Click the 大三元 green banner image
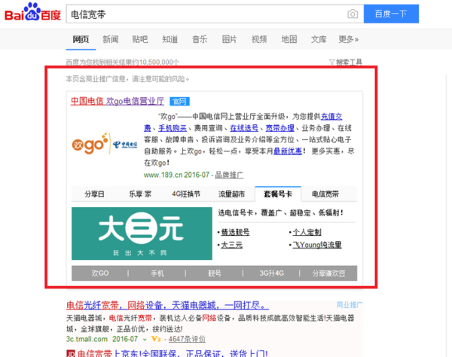 click(142, 233)
